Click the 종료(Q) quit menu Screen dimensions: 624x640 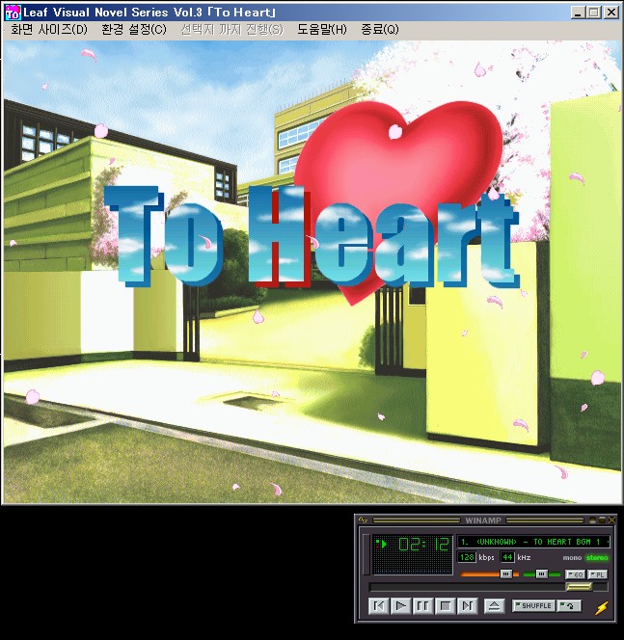[380, 29]
